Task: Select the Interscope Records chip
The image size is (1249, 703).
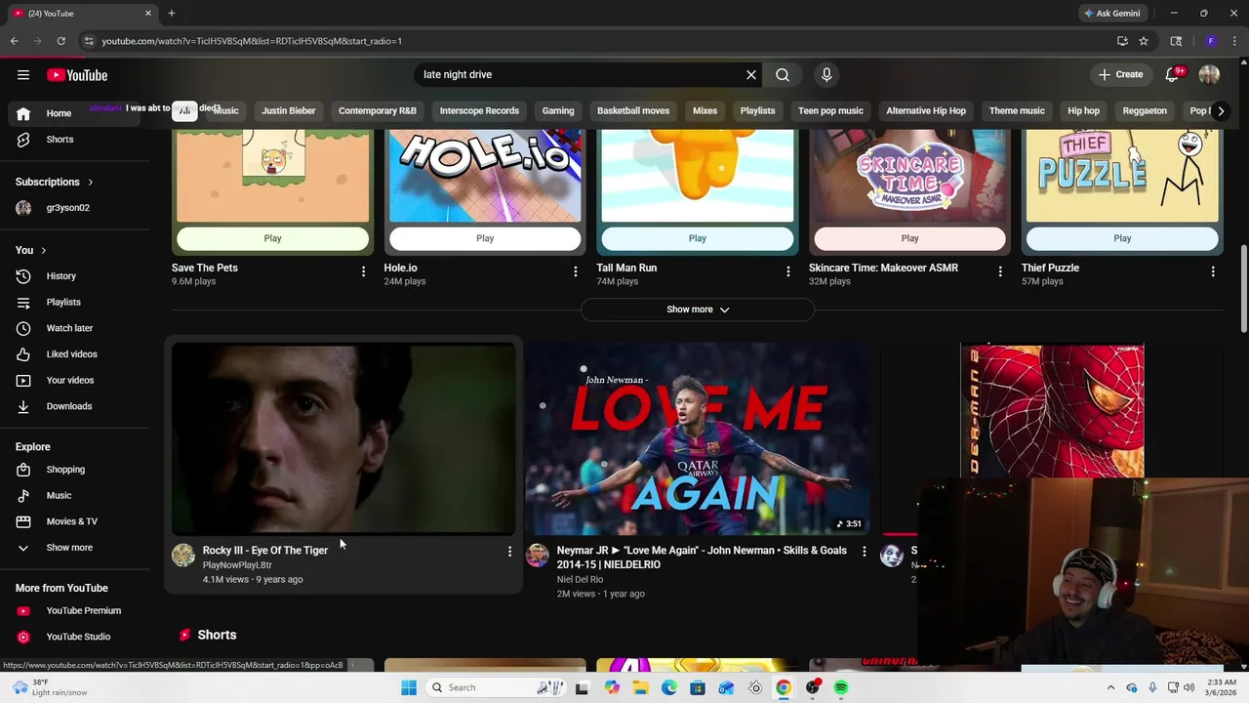Action: 479,110
